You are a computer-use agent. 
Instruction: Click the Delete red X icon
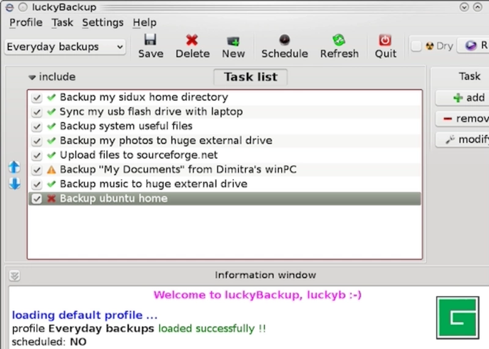coord(192,40)
